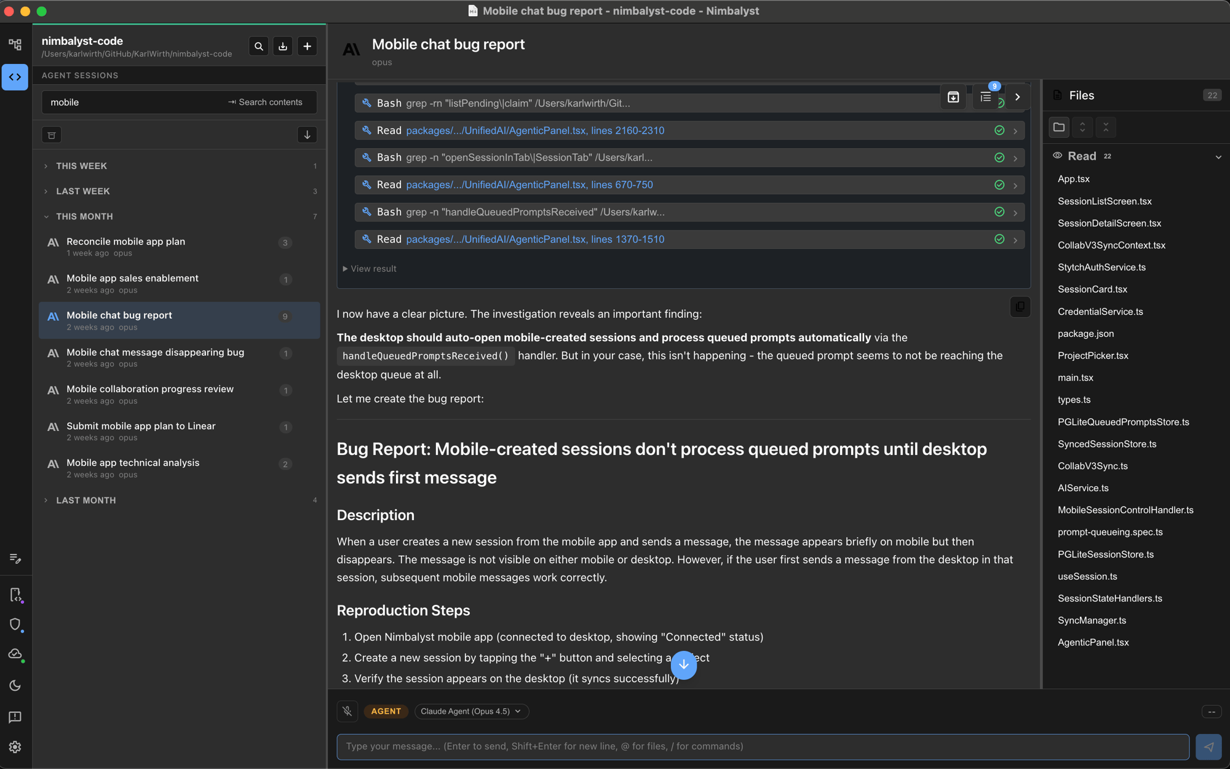Click the import download icon beside search
The height and width of the screenshot is (769, 1230).
(x=283, y=46)
